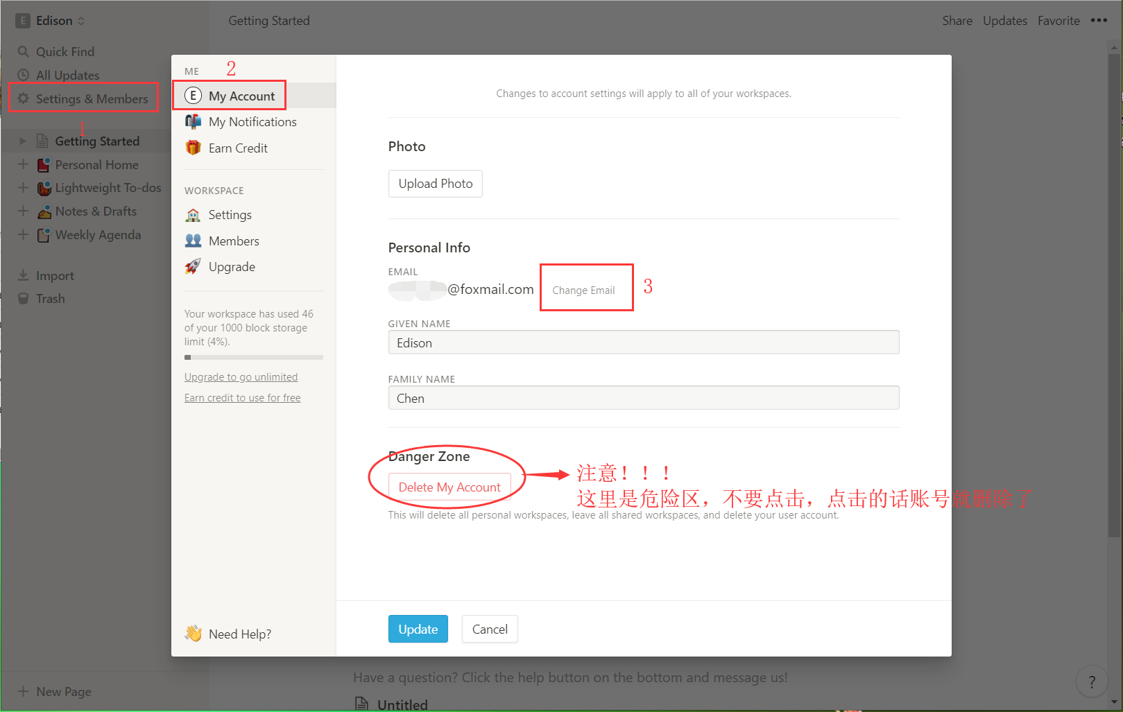Screen dimensions: 1123x712
Task: Click the Lightweight To-dos page icon
Action: pyautogui.click(x=44, y=188)
